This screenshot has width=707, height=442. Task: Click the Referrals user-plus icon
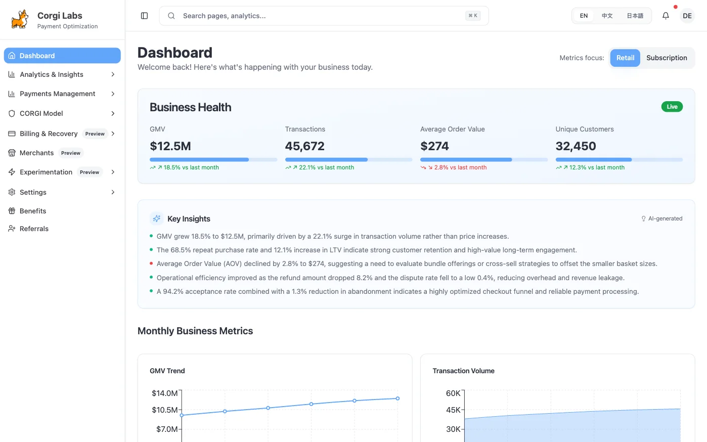point(12,229)
